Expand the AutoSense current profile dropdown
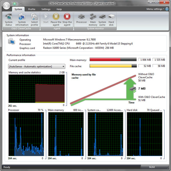This screenshot has width=171, height=171. (x=37, y=67)
